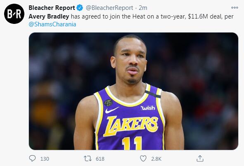244x166 pixels.
Task: View the 130 replies count
Action: coord(45,159)
